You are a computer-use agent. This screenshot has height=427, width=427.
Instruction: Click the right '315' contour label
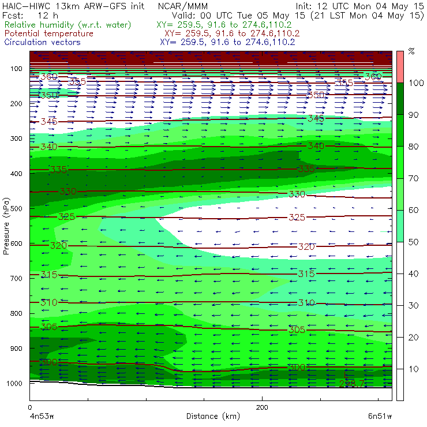click(306, 274)
